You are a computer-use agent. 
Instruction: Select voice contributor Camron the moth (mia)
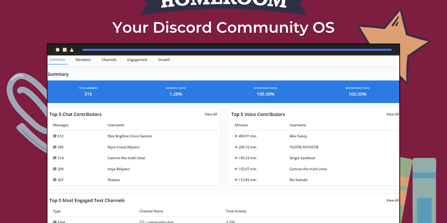point(308,169)
